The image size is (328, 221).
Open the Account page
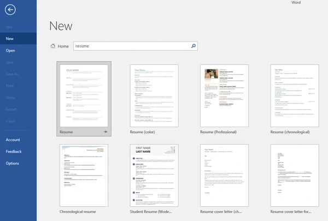pyautogui.click(x=13, y=140)
